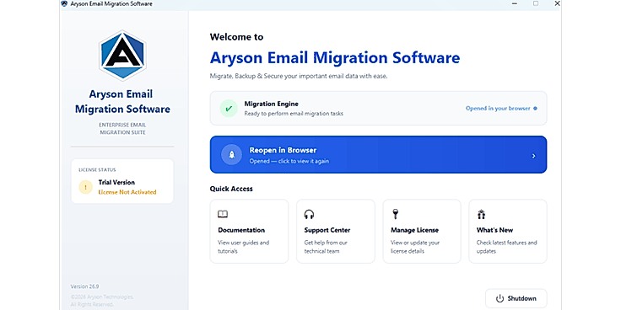Click the power icon on Shutdown button

(499, 298)
